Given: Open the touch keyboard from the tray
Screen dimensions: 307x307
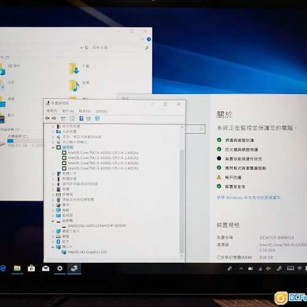Looking at the screenshot, I should 290,268.
